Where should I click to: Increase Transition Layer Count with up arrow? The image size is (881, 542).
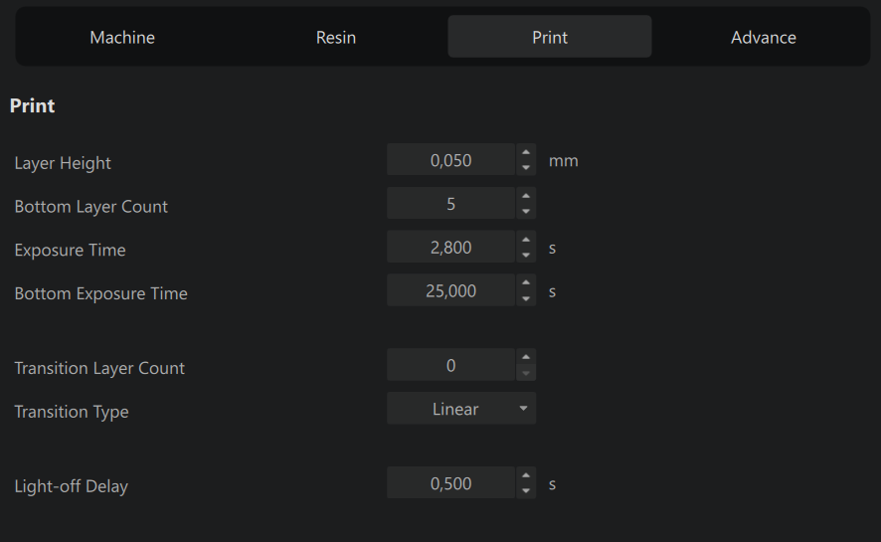(526, 357)
